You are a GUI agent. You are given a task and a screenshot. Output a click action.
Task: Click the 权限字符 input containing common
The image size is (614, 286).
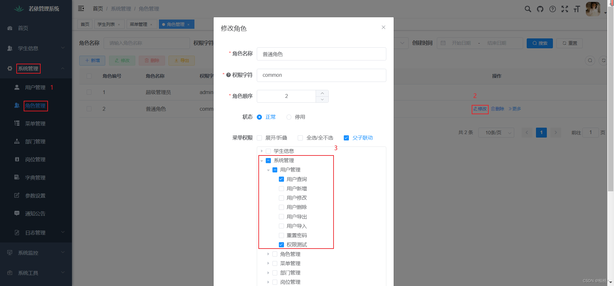(321, 75)
